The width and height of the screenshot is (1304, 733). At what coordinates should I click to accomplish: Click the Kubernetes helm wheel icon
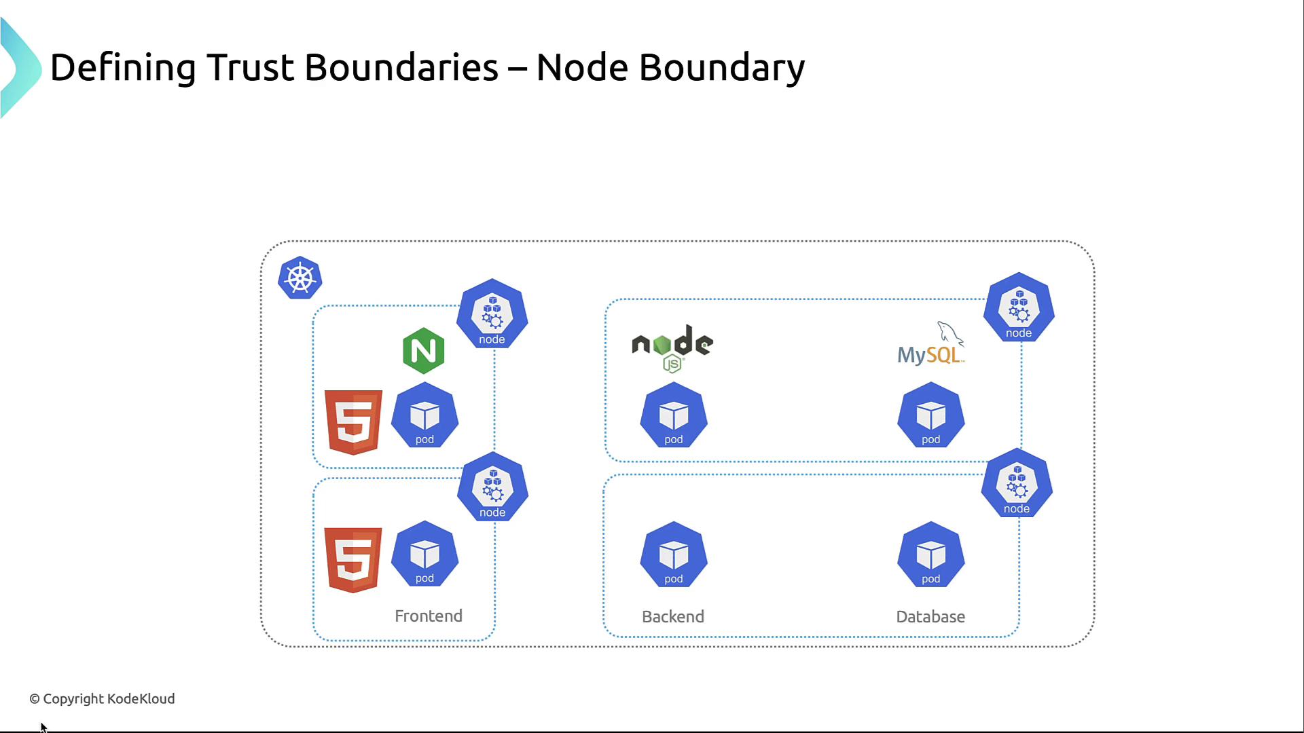point(300,278)
